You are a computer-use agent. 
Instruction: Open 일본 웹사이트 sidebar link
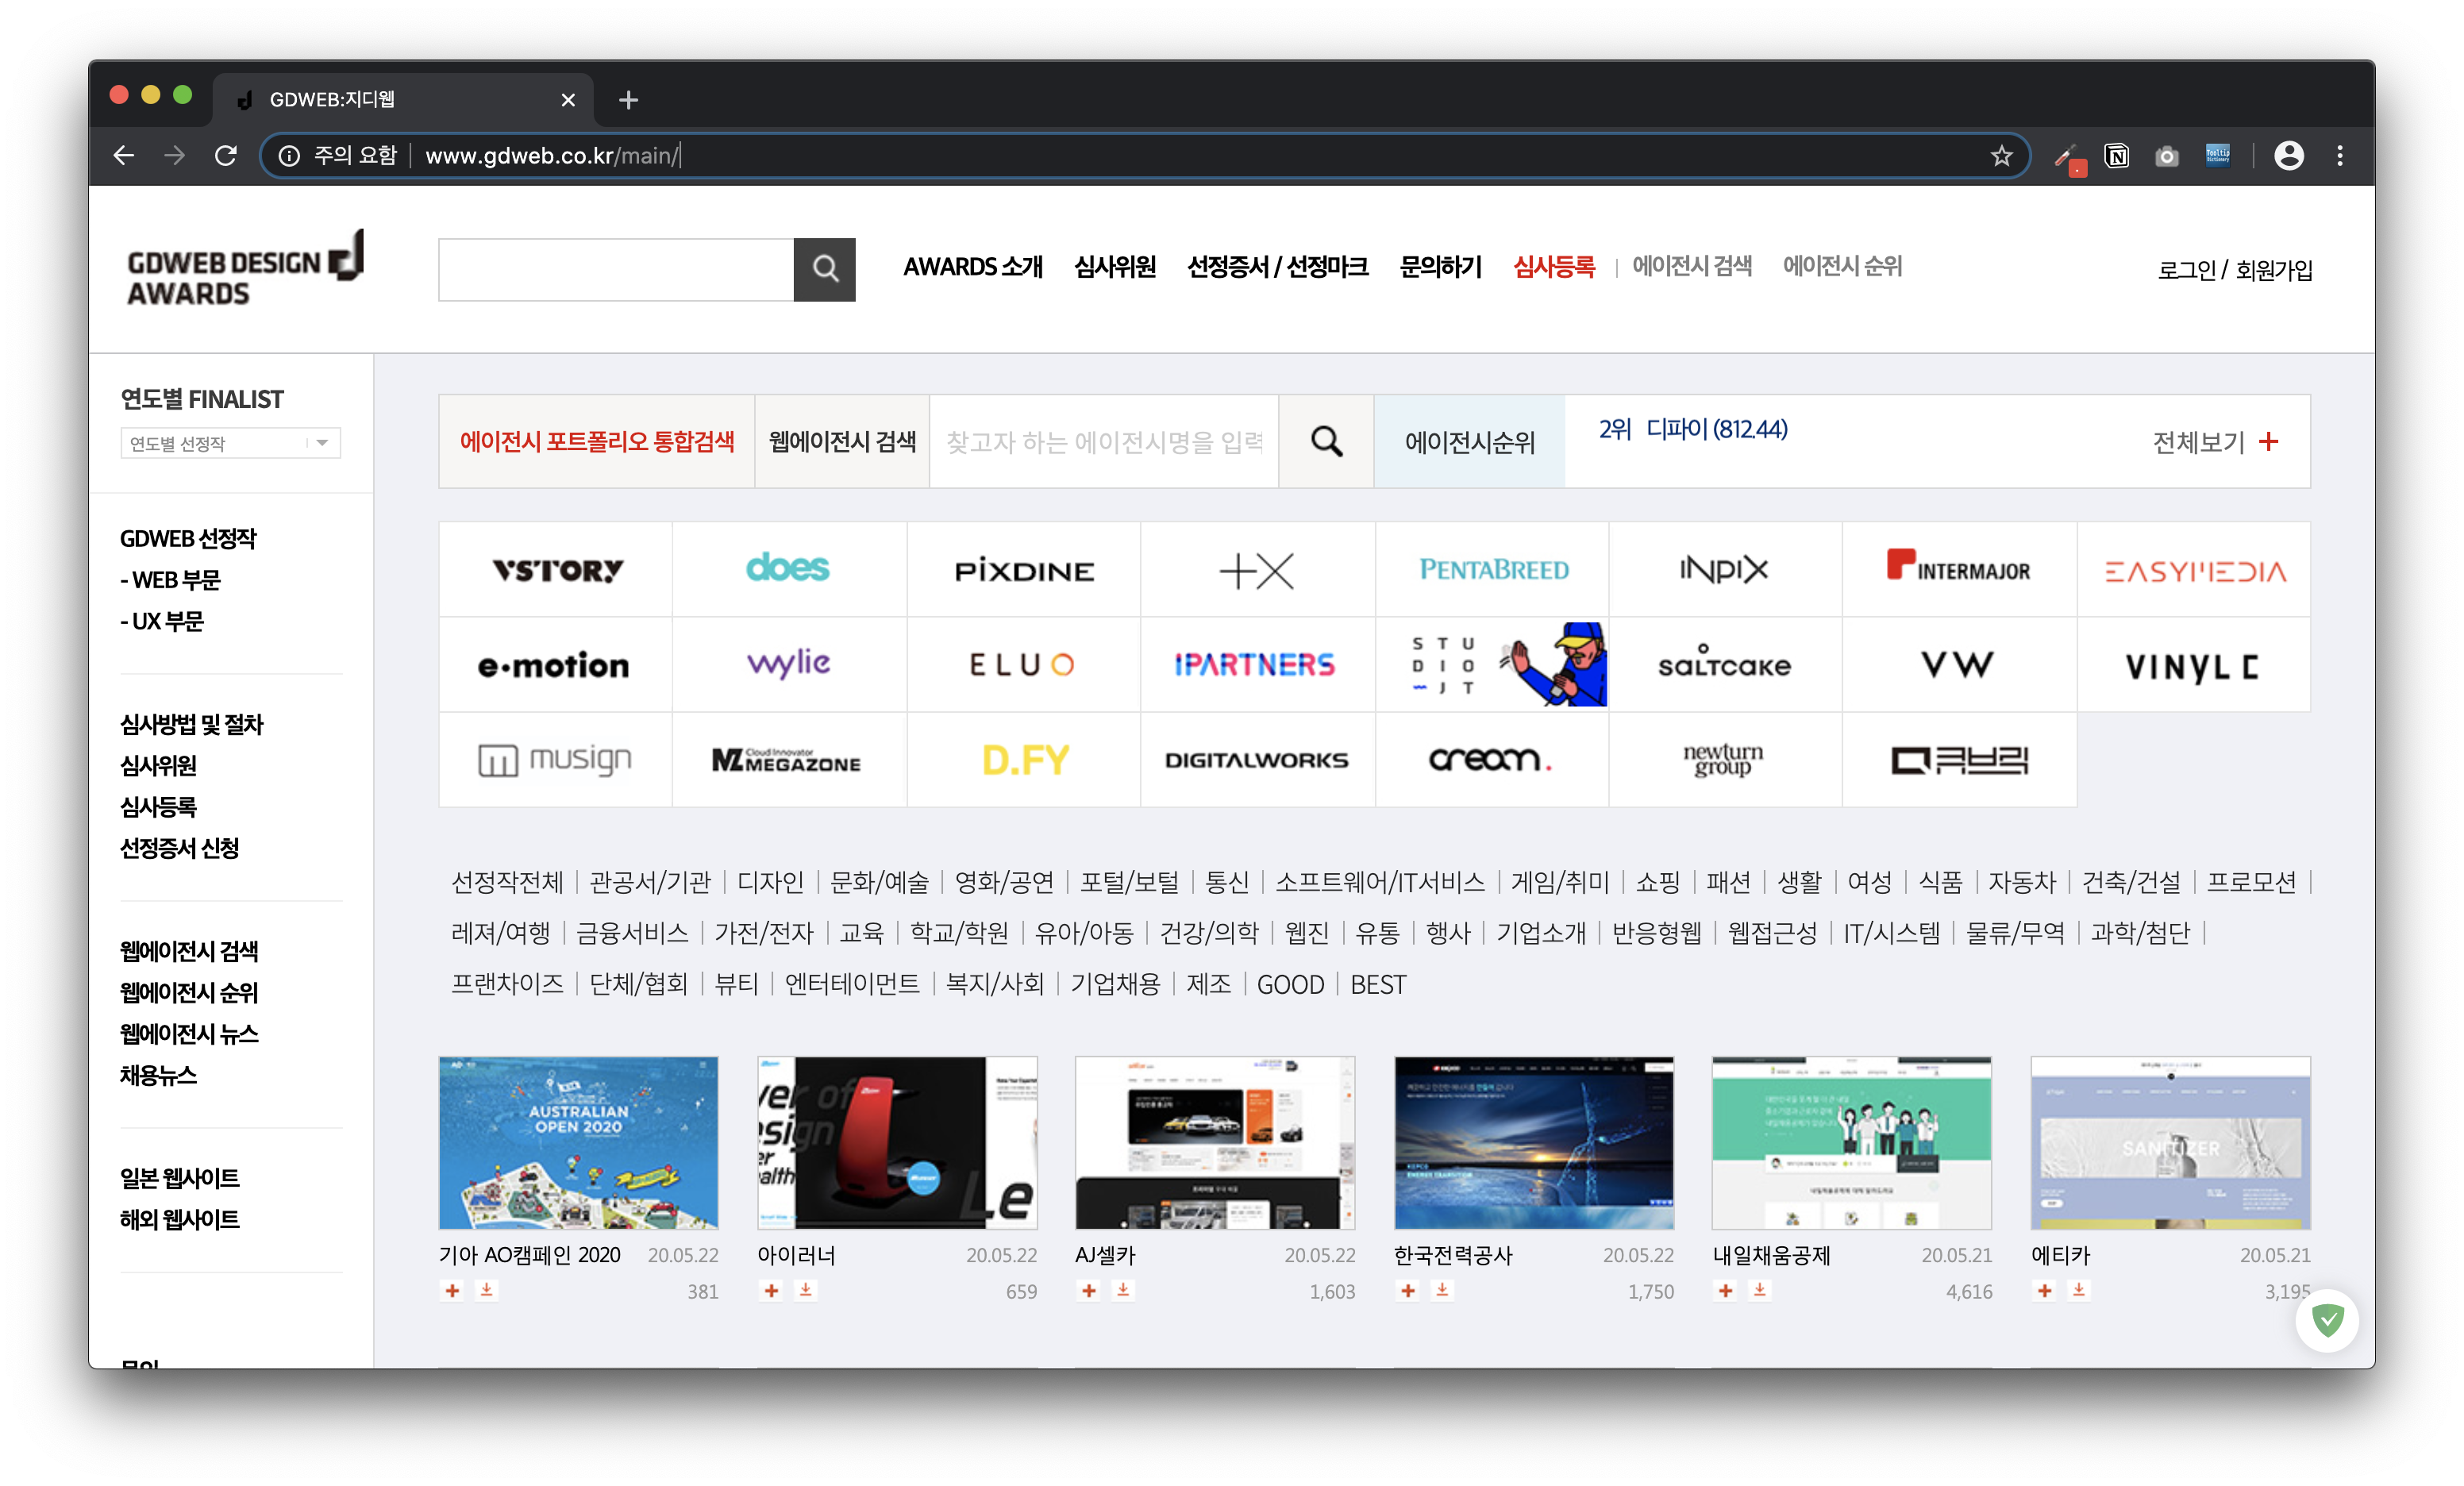pos(180,1178)
